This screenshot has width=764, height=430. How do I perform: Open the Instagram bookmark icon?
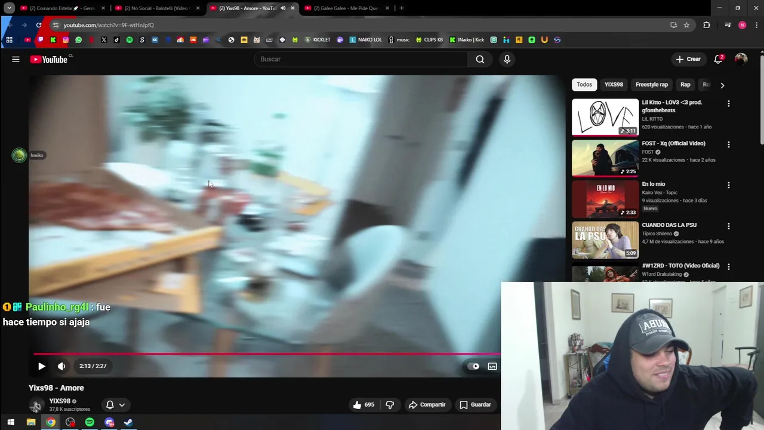click(x=66, y=40)
